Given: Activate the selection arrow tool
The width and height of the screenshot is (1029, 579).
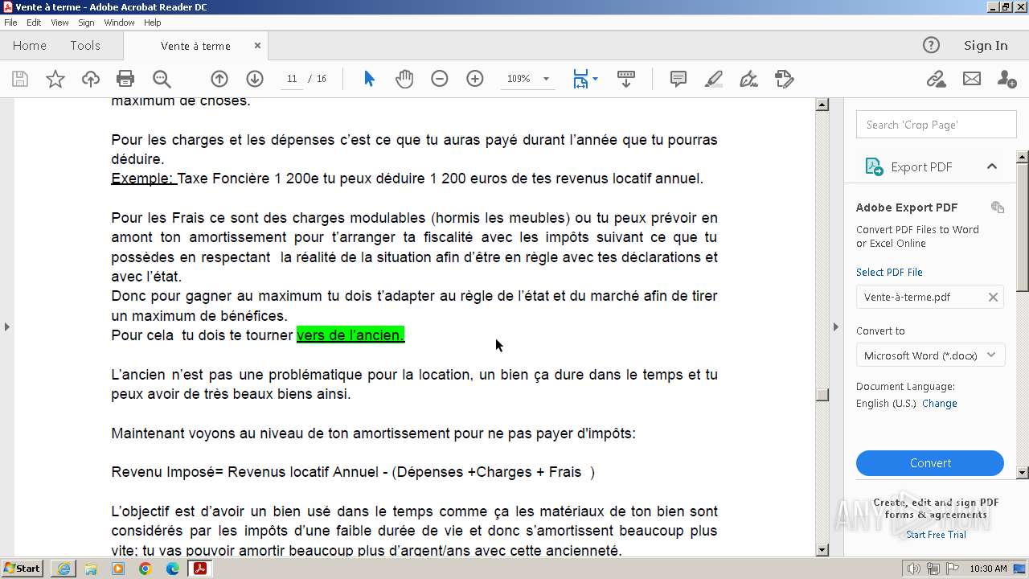Looking at the screenshot, I should point(369,79).
